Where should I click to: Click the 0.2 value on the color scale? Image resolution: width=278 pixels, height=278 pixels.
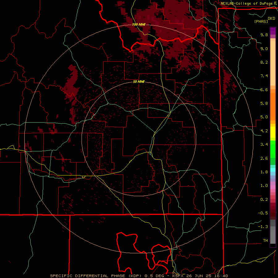click(x=264, y=200)
